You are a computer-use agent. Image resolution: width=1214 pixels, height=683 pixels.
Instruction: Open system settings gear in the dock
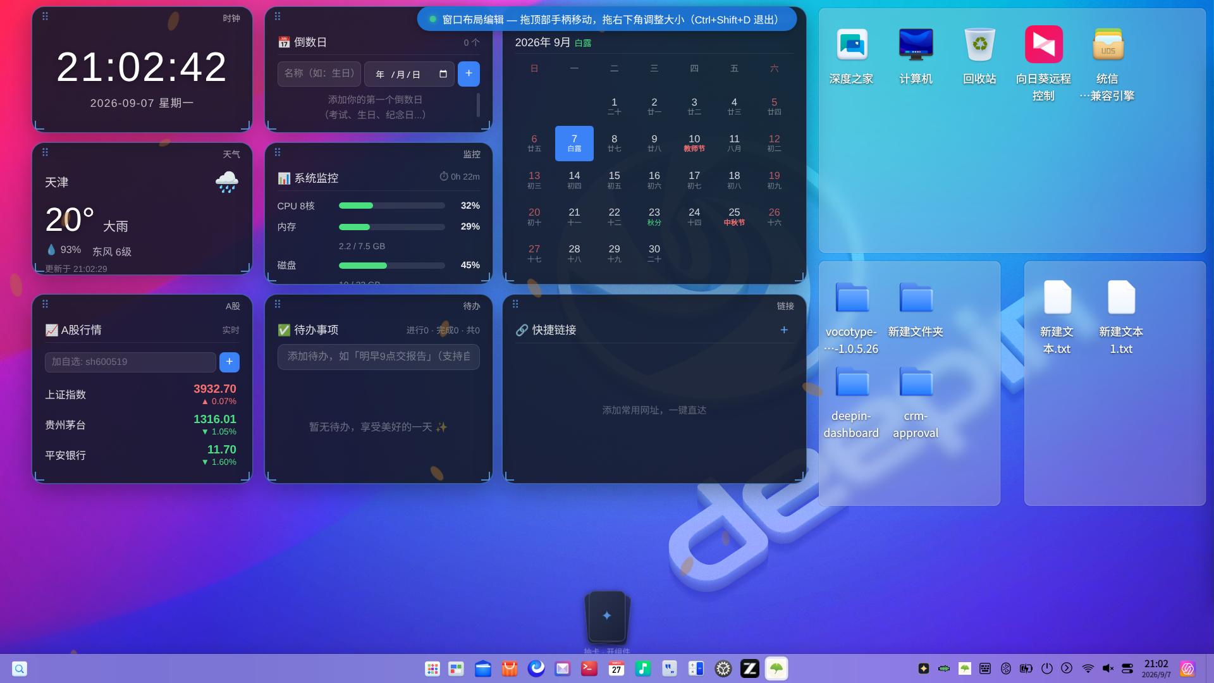pos(723,668)
